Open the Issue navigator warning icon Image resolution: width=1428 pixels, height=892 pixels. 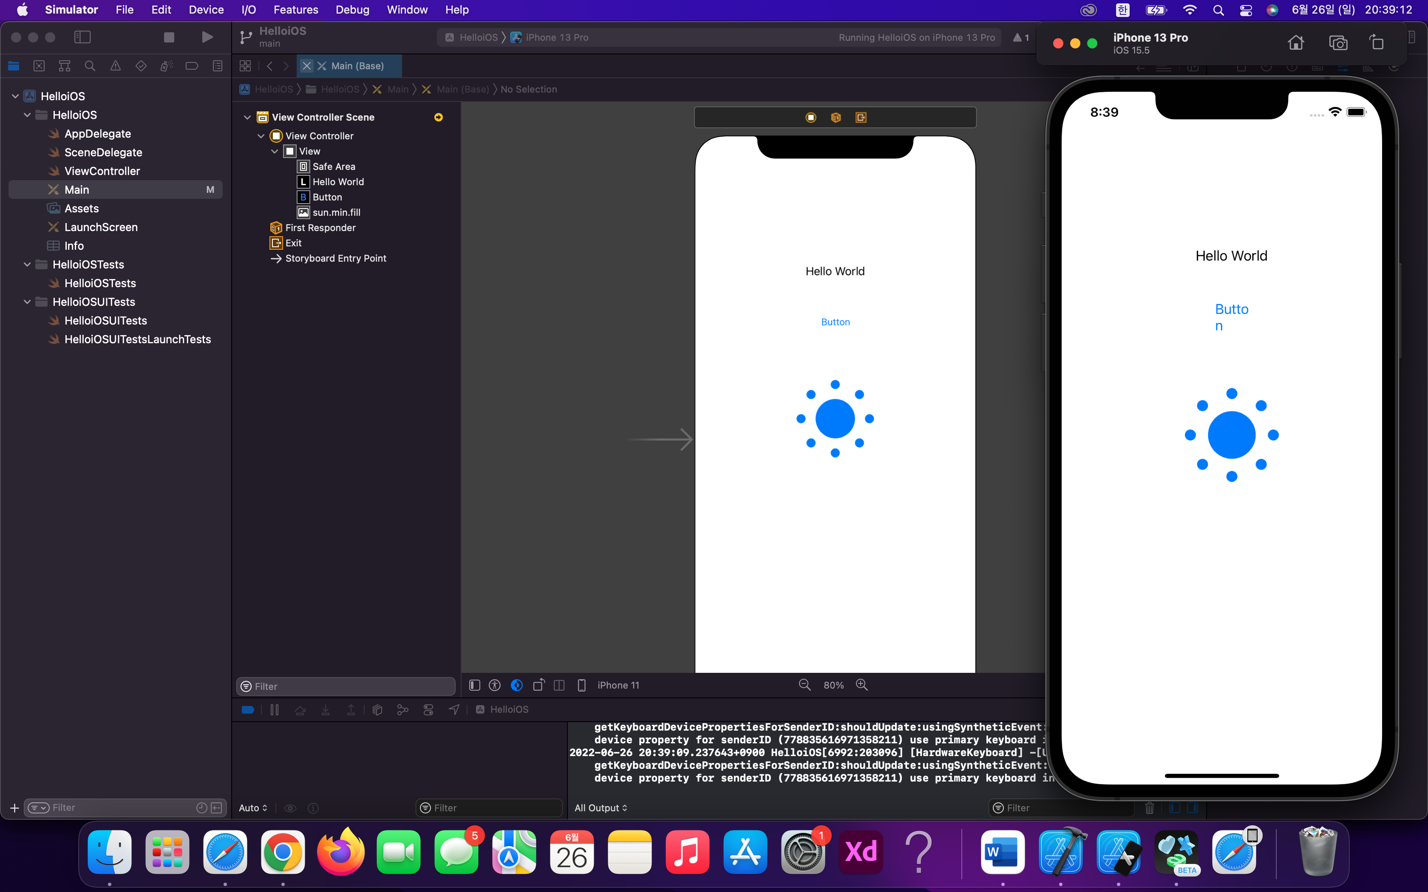pyautogui.click(x=116, y=66)
